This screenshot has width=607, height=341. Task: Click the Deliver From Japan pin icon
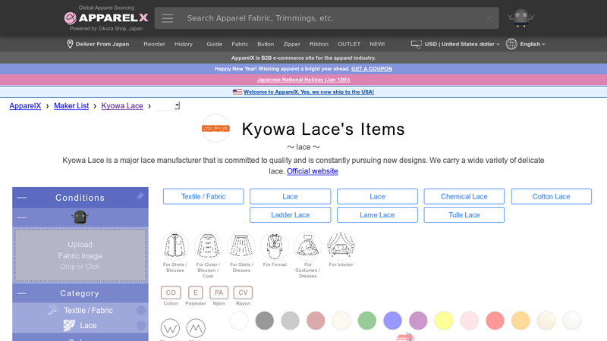pos(70,44)
